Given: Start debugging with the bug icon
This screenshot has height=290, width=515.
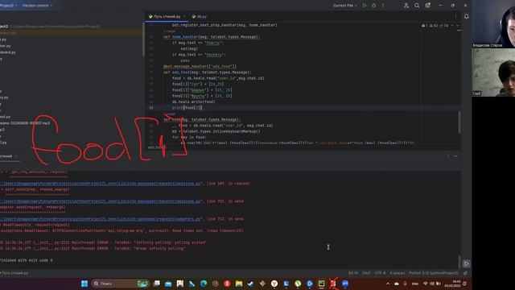Looking at the screenshot, I should [x=373, y=6].
